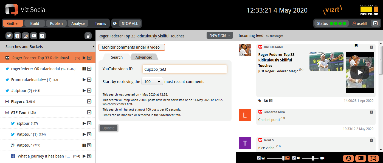Switch to the Build tab
383x163 pixels.
(x=35, y=23)
